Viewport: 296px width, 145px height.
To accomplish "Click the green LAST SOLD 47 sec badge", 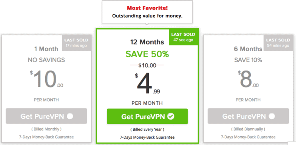I will [x=183, y=37].
